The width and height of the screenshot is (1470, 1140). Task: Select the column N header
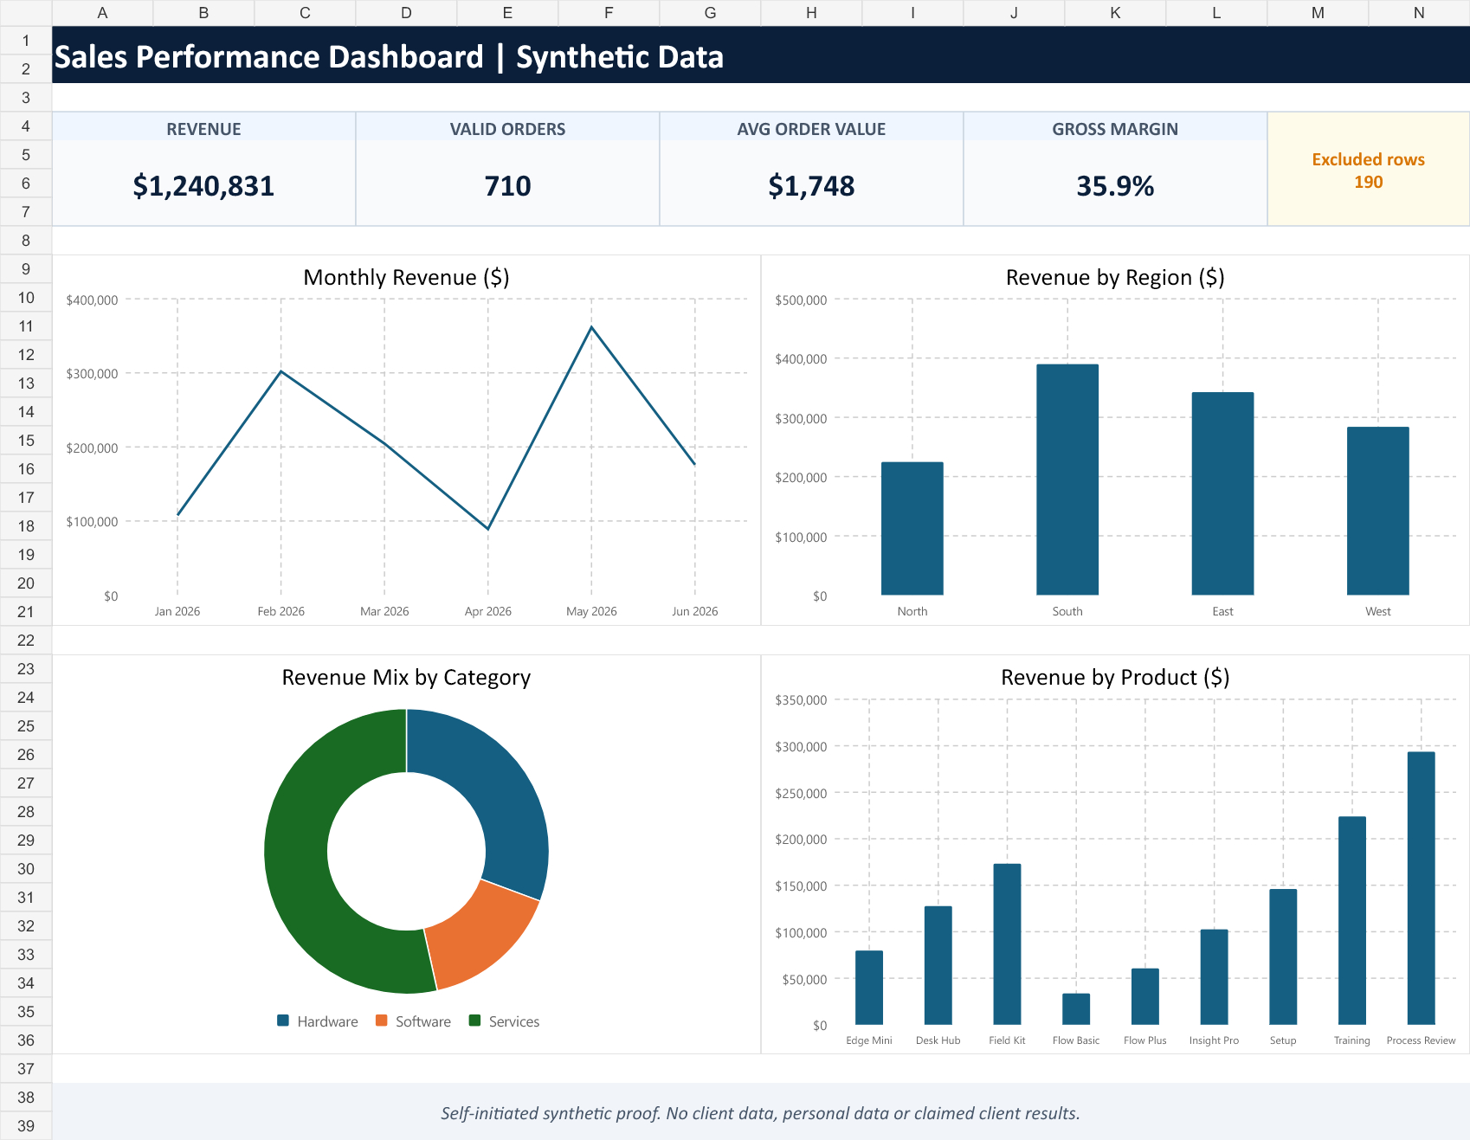1419,13
